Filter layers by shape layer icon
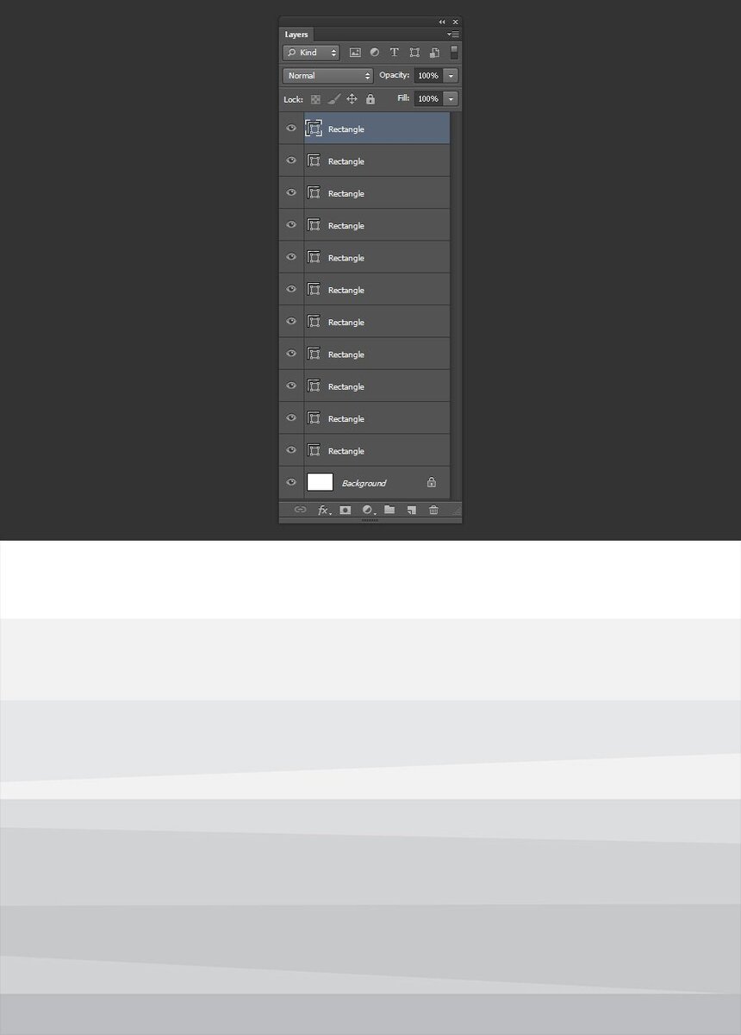This screenshot has height=1035, width=741. 414,53
